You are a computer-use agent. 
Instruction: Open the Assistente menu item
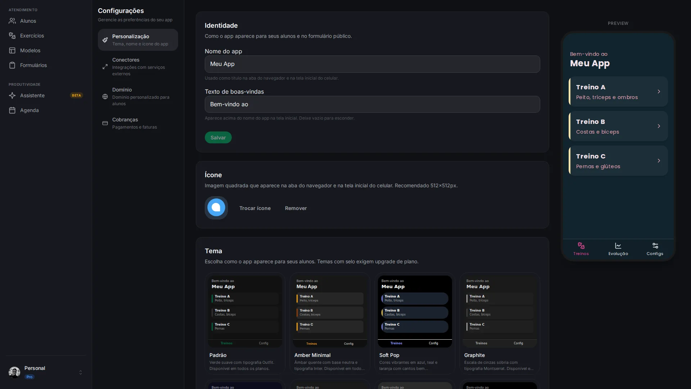(46, 95)
